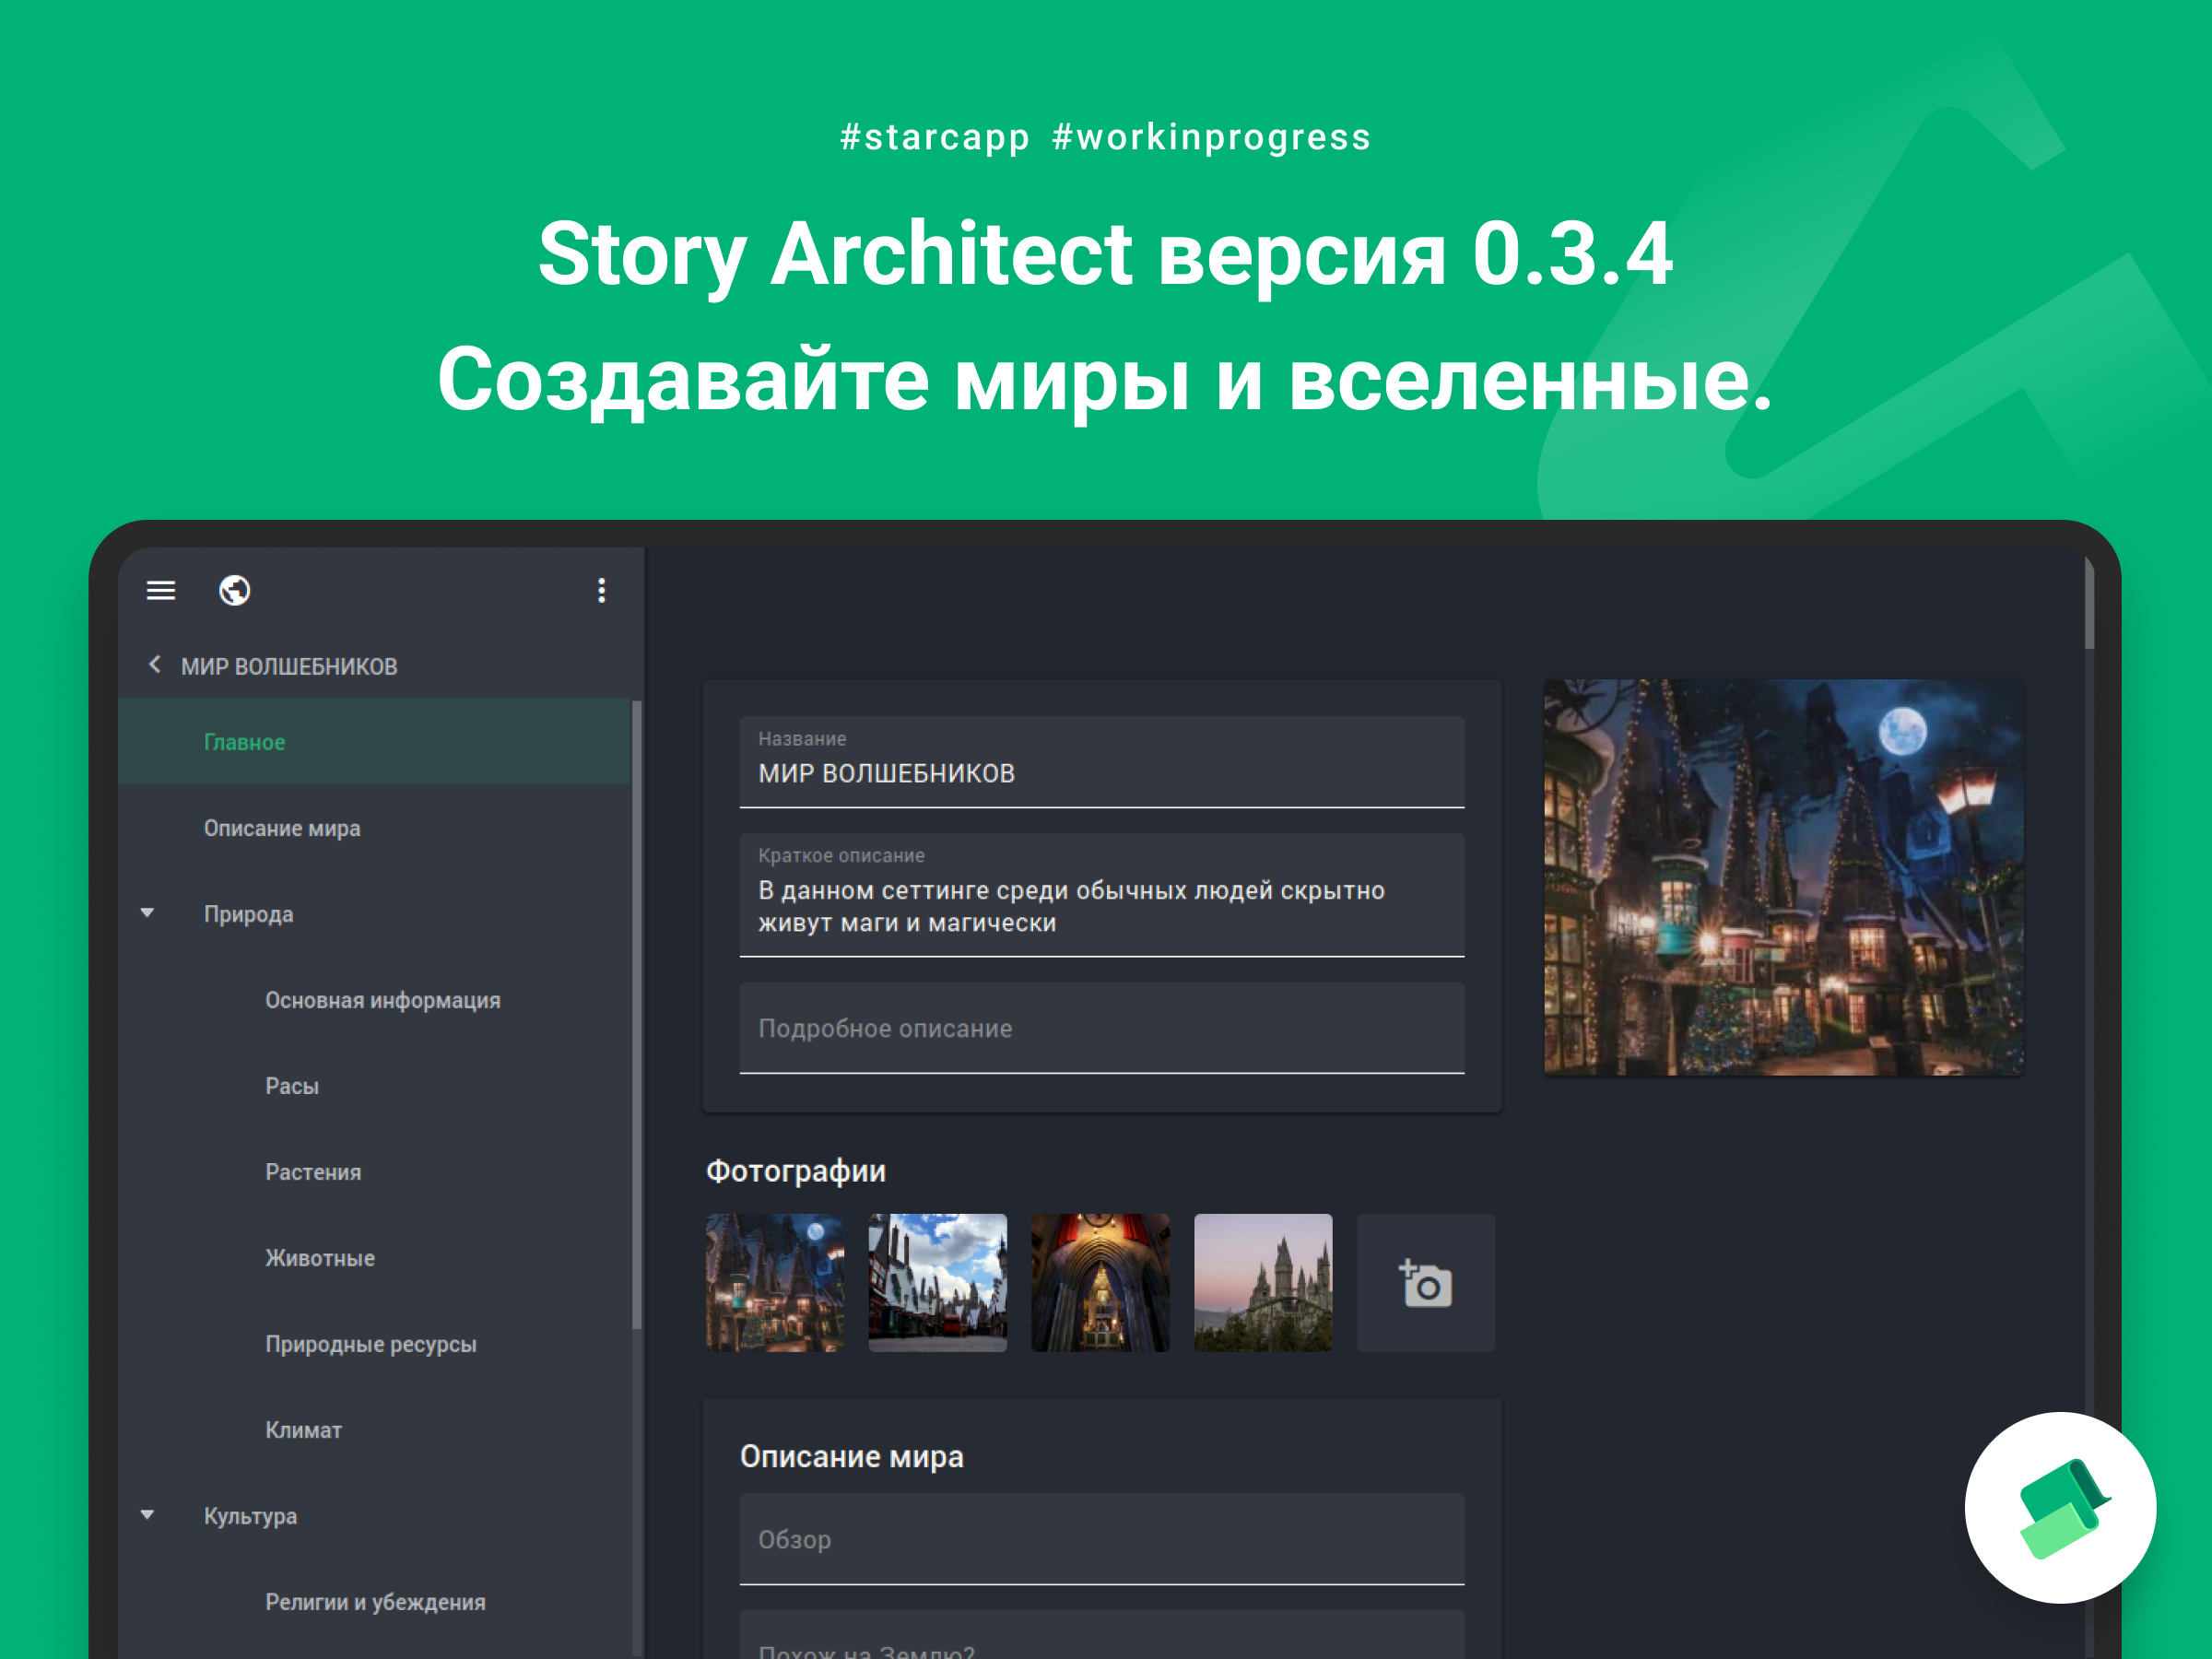Open Религии и убеждения item
This screenshot has width=2212, height=1659.
(x=375, y=1602)
